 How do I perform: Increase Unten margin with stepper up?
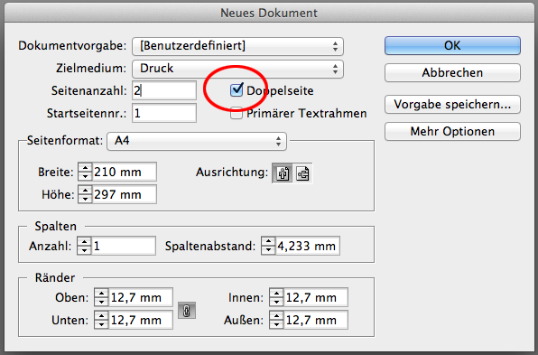pos(101,316)
